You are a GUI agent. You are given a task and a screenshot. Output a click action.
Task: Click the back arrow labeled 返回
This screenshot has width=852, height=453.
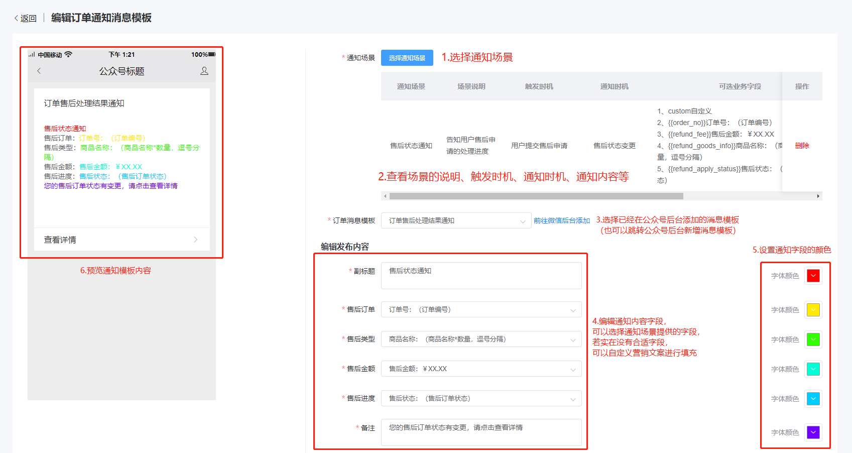point(25,19)
